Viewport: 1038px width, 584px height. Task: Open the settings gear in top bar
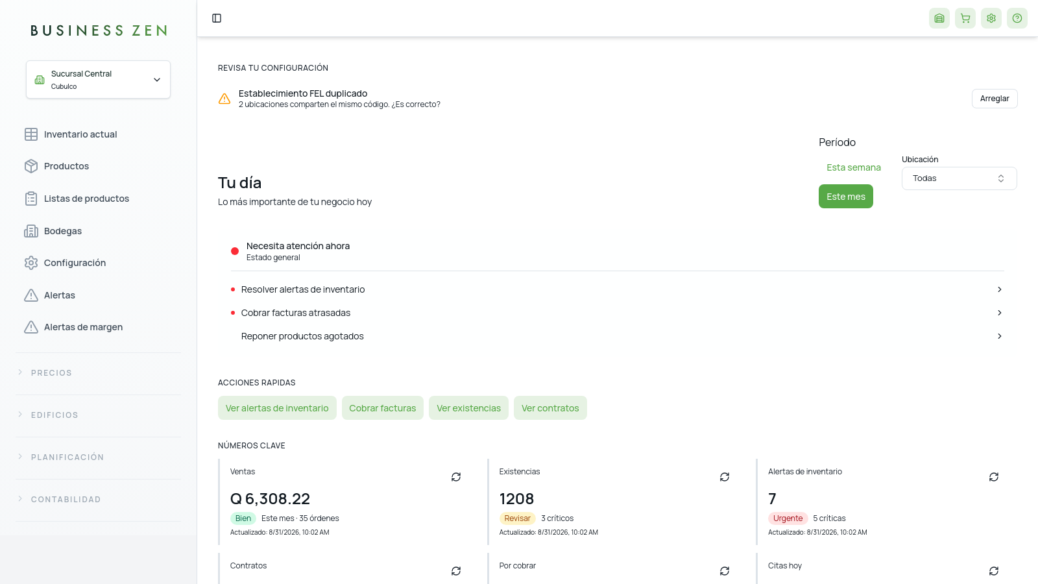coord(991,18)
